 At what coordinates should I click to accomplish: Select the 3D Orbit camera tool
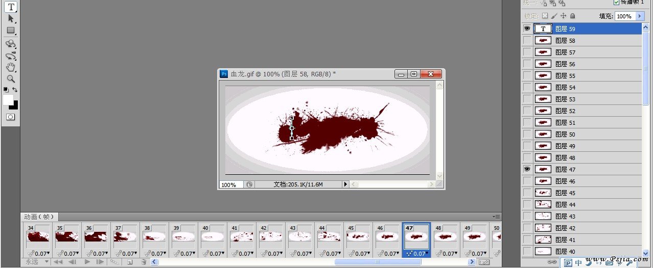pos(11,56)
